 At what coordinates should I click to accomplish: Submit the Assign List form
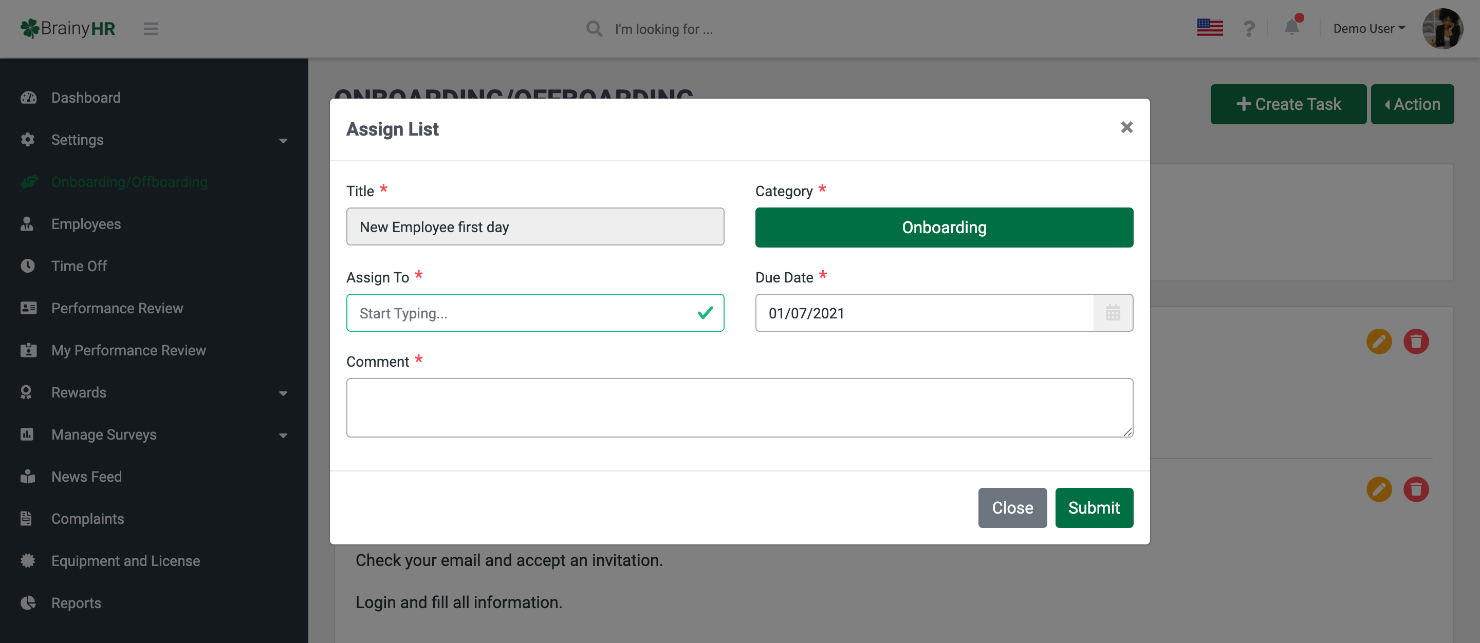[x=1094, y=508]
